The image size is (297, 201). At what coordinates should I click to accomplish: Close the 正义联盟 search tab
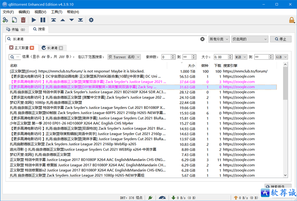(32, 48)
